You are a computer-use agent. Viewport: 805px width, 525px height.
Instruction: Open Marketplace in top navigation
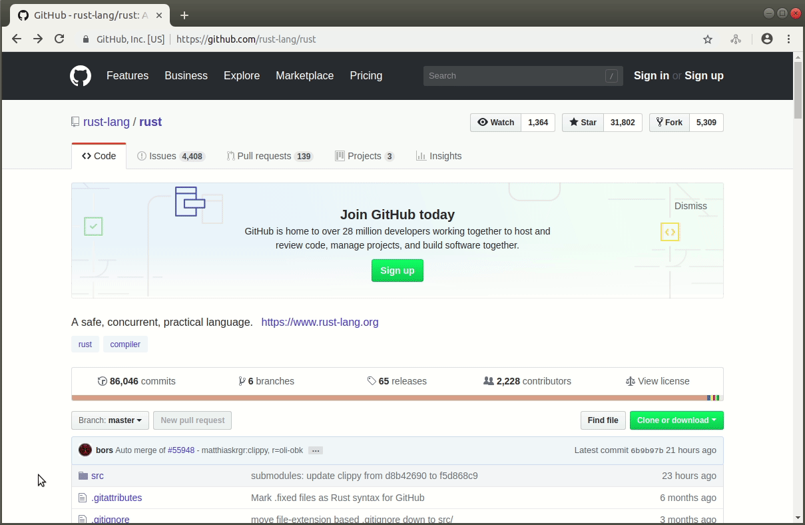tap(305, 76)
